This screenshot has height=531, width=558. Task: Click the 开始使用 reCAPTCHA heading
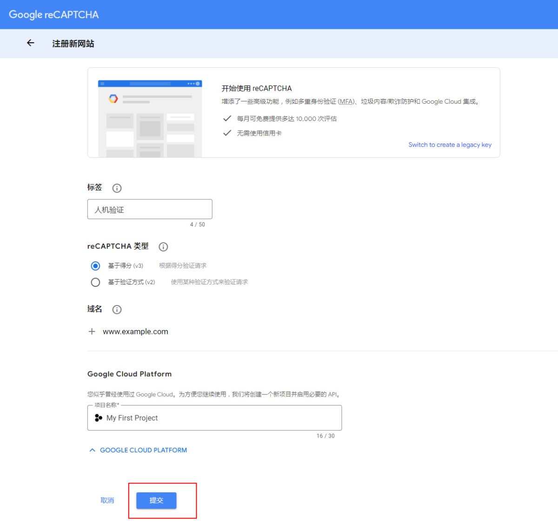pyautogui.click(x=257, y=88)
